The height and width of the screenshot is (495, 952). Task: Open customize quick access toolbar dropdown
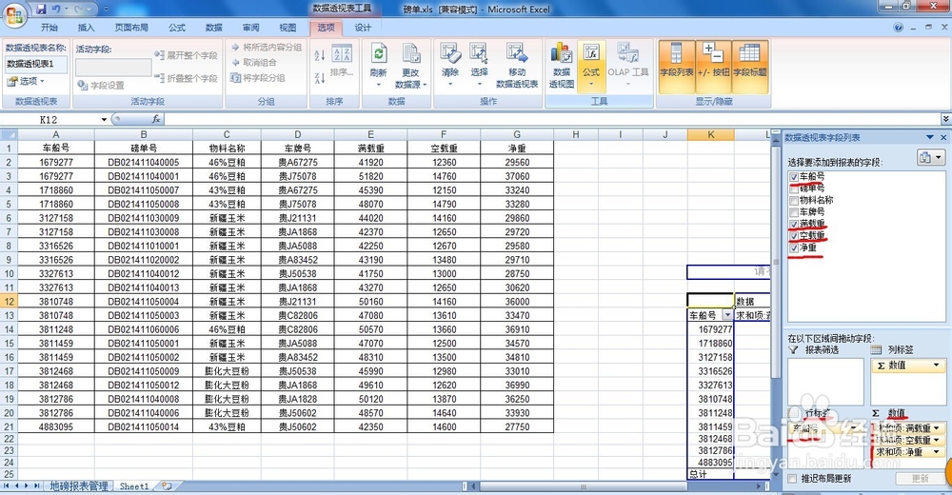tap(107, 10)
